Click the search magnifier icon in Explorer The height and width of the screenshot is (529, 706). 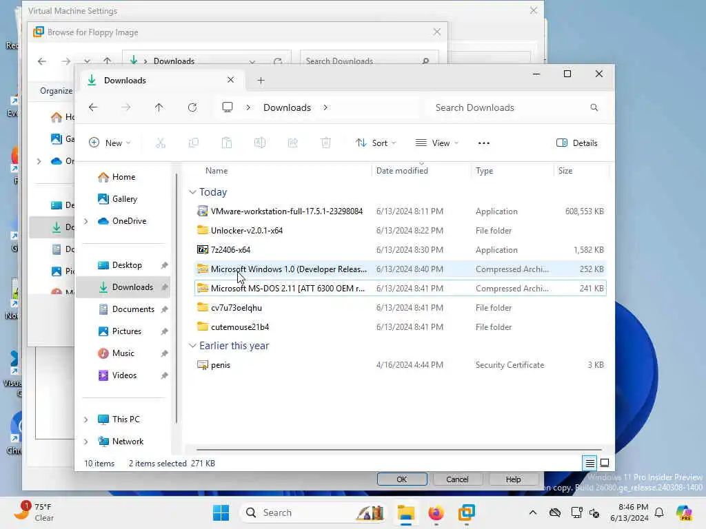pyautogui.click(x=594, y=107)
